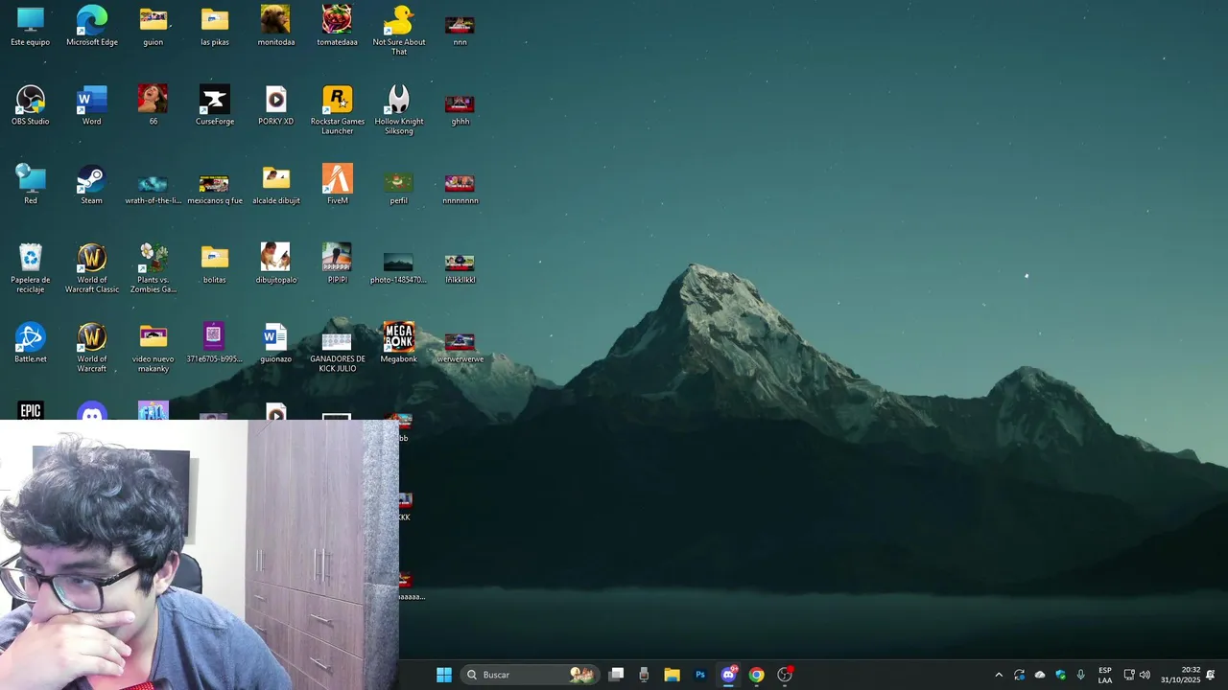This screenshot has height=690, width=1228.
Task: Open the guion folder on desktop
Action: tap(153, 27)
